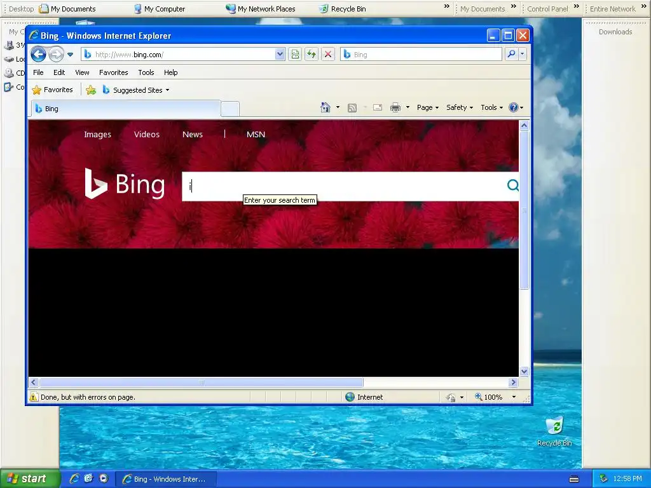The width and height of the screenshot is (651, 488).
Task: Stop loading with the red X icon
Action: (x=328, y=55)
